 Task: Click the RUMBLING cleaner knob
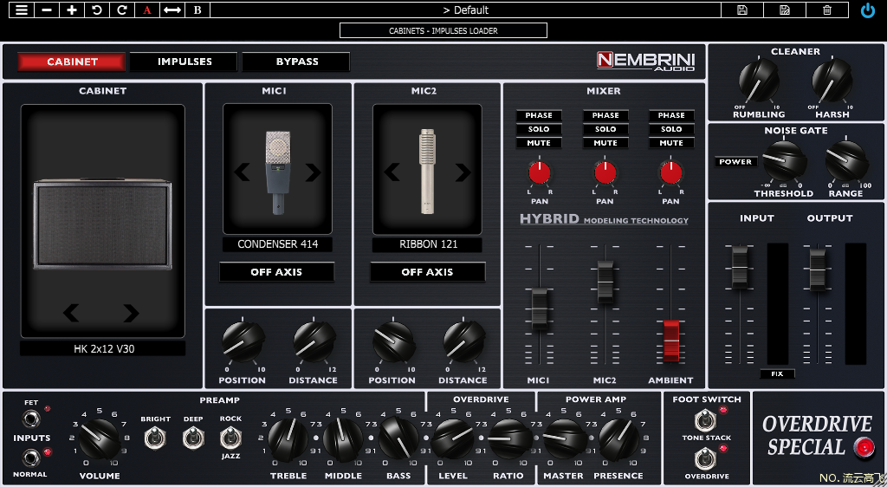[x=759, y=81]
